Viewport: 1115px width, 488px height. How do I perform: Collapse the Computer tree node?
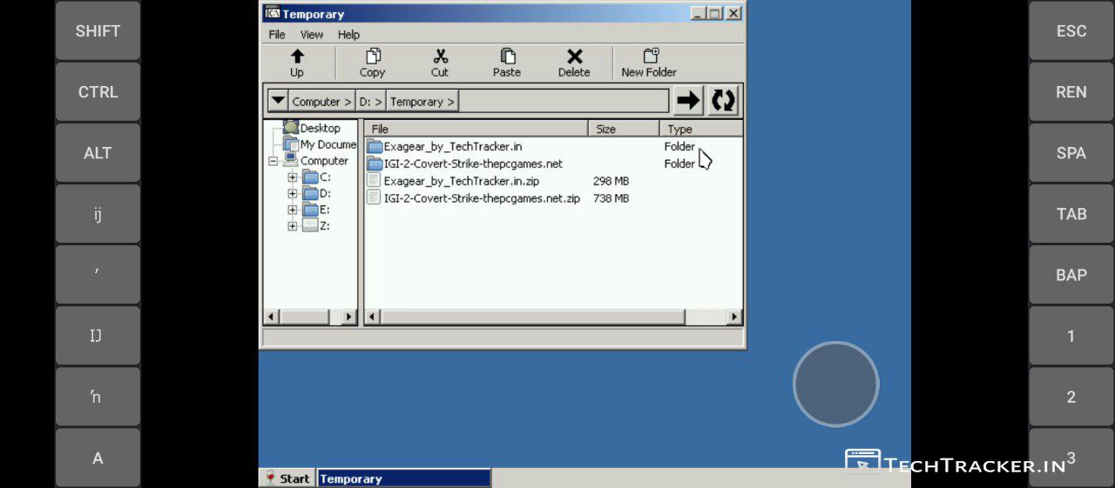coord(274,161)
